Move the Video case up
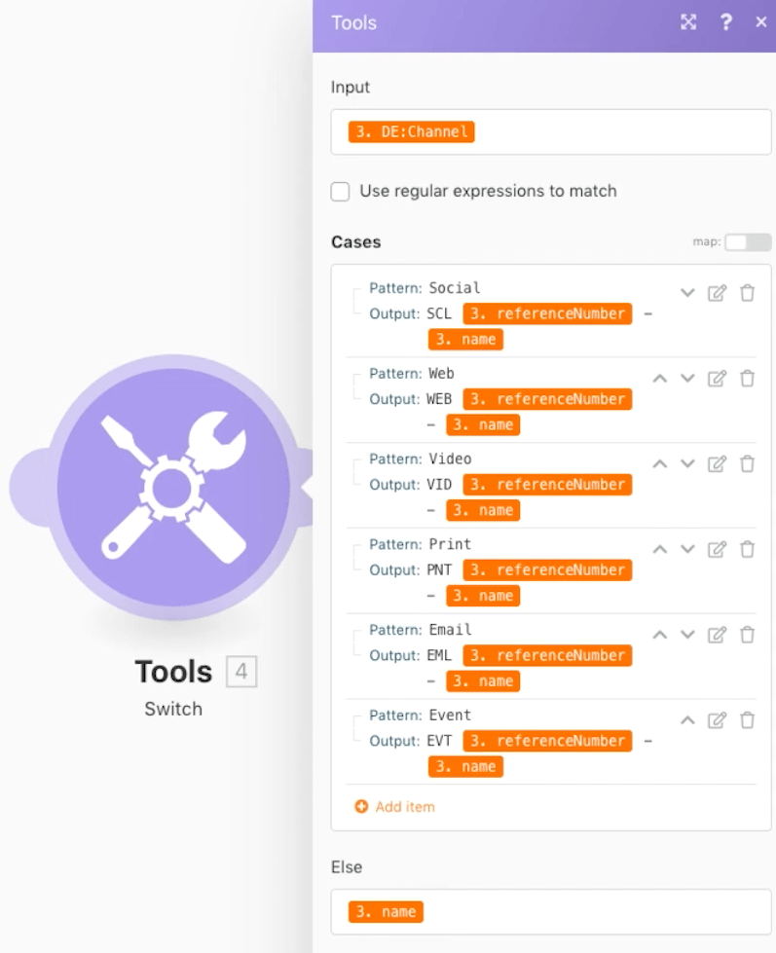Screen dimensions: 776x953 (x=660, y=463)
